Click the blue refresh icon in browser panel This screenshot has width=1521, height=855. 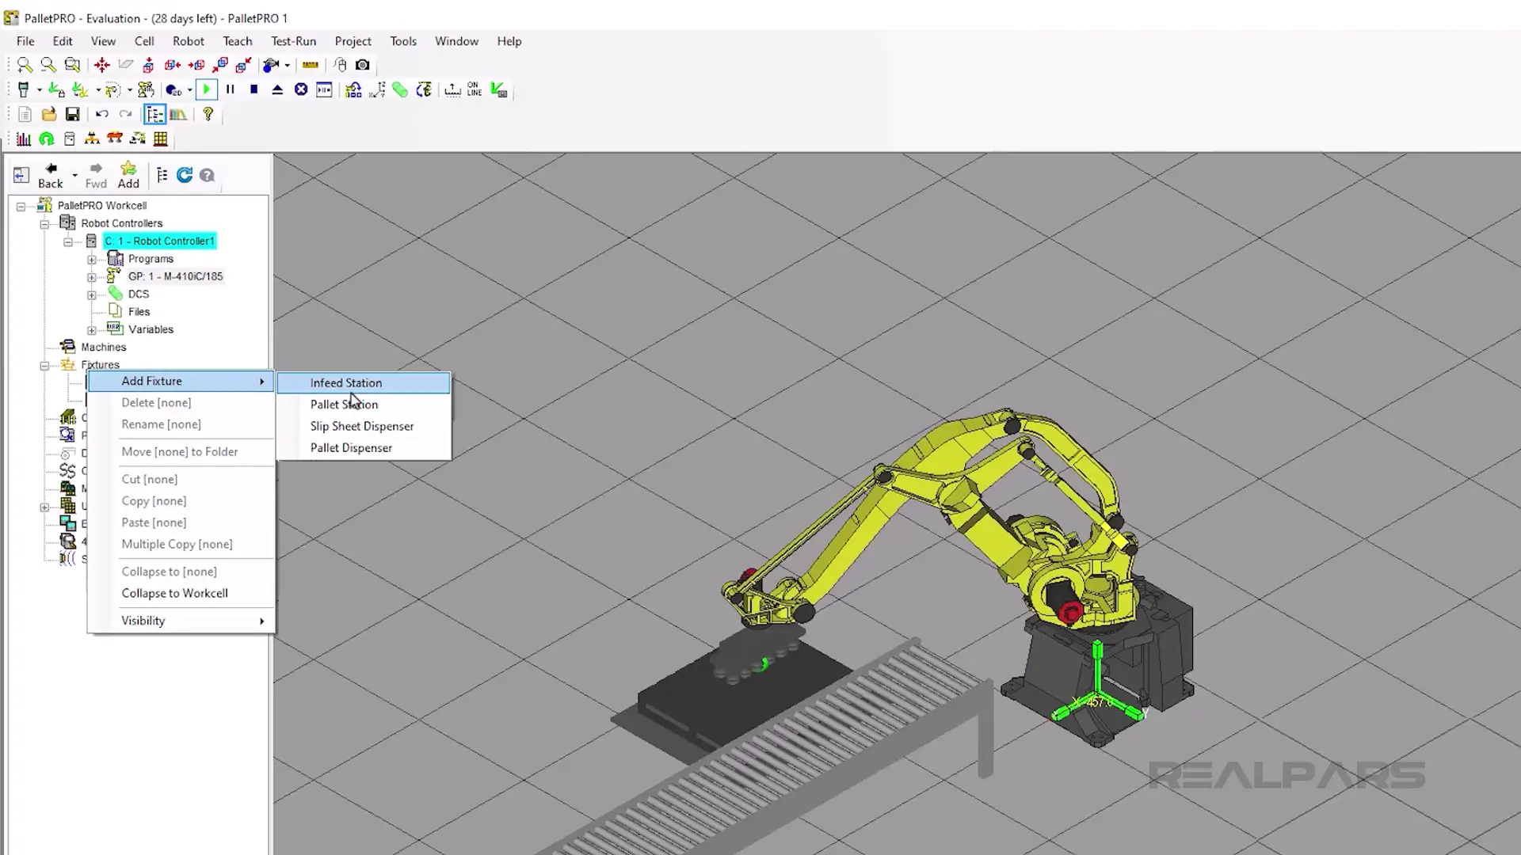185,175
